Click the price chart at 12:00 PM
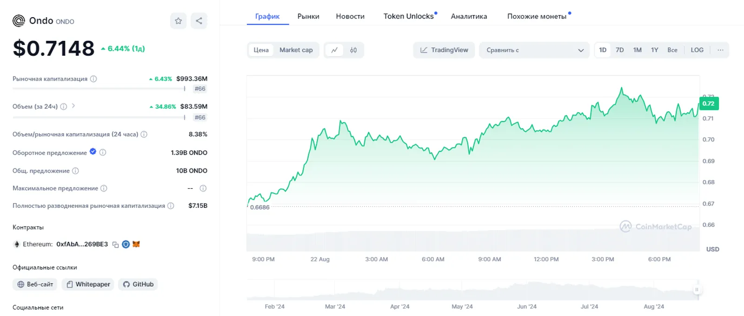 pos(546,163)
